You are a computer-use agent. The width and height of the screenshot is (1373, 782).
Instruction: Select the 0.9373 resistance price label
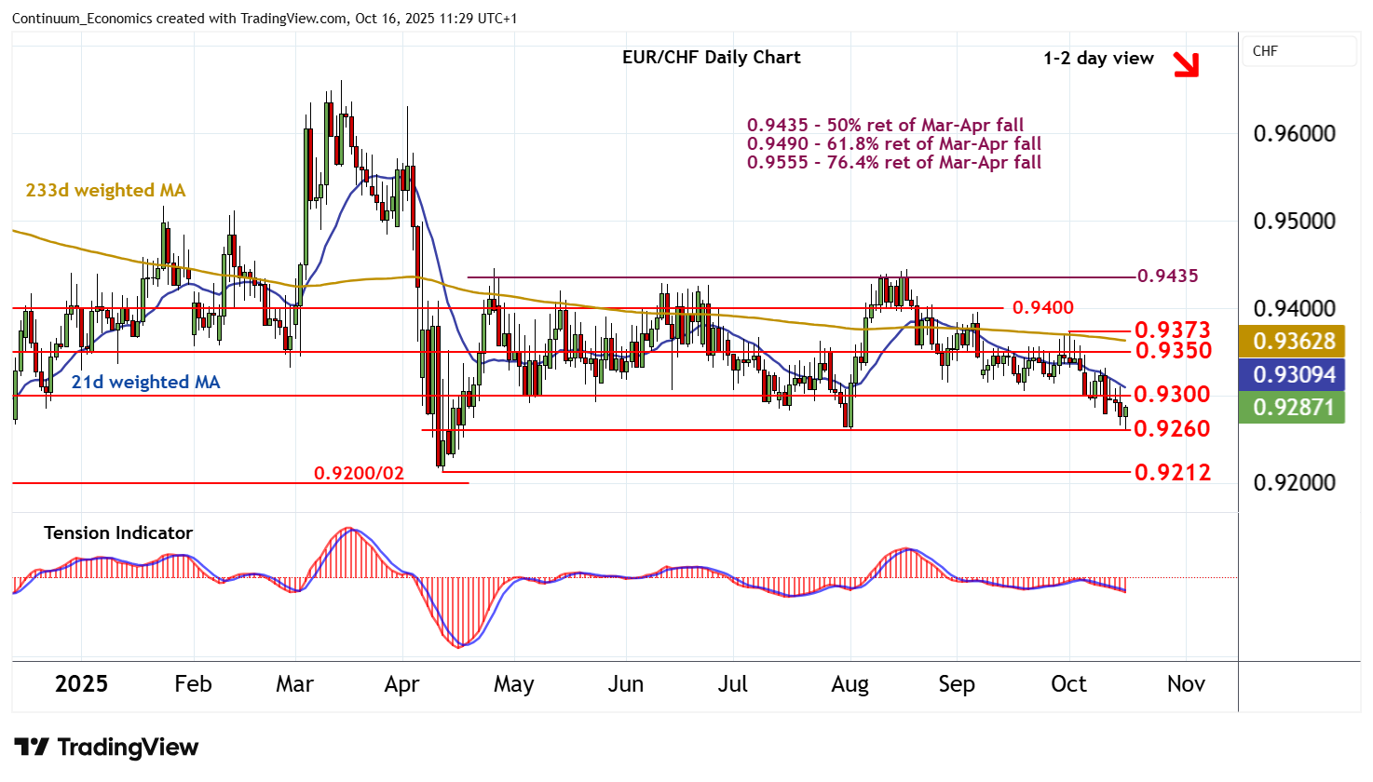[x=1172, y=330]
